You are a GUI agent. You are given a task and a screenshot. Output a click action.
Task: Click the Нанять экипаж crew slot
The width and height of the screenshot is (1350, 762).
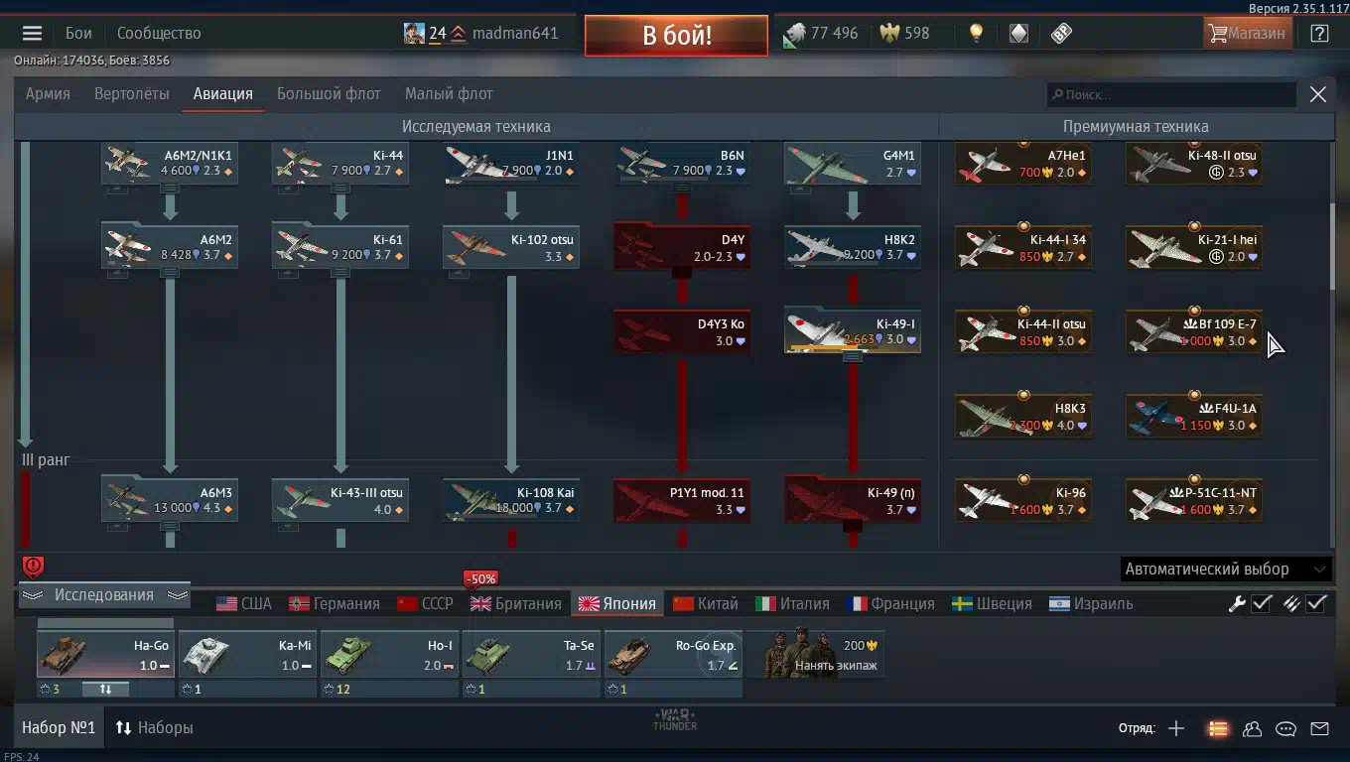click(815, 655)
